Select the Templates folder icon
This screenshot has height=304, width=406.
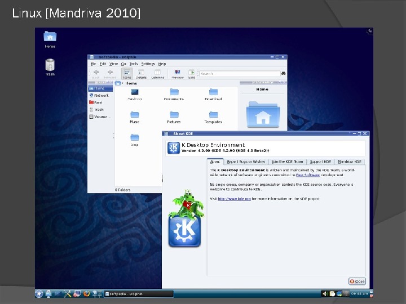click(x=213, y=114)
